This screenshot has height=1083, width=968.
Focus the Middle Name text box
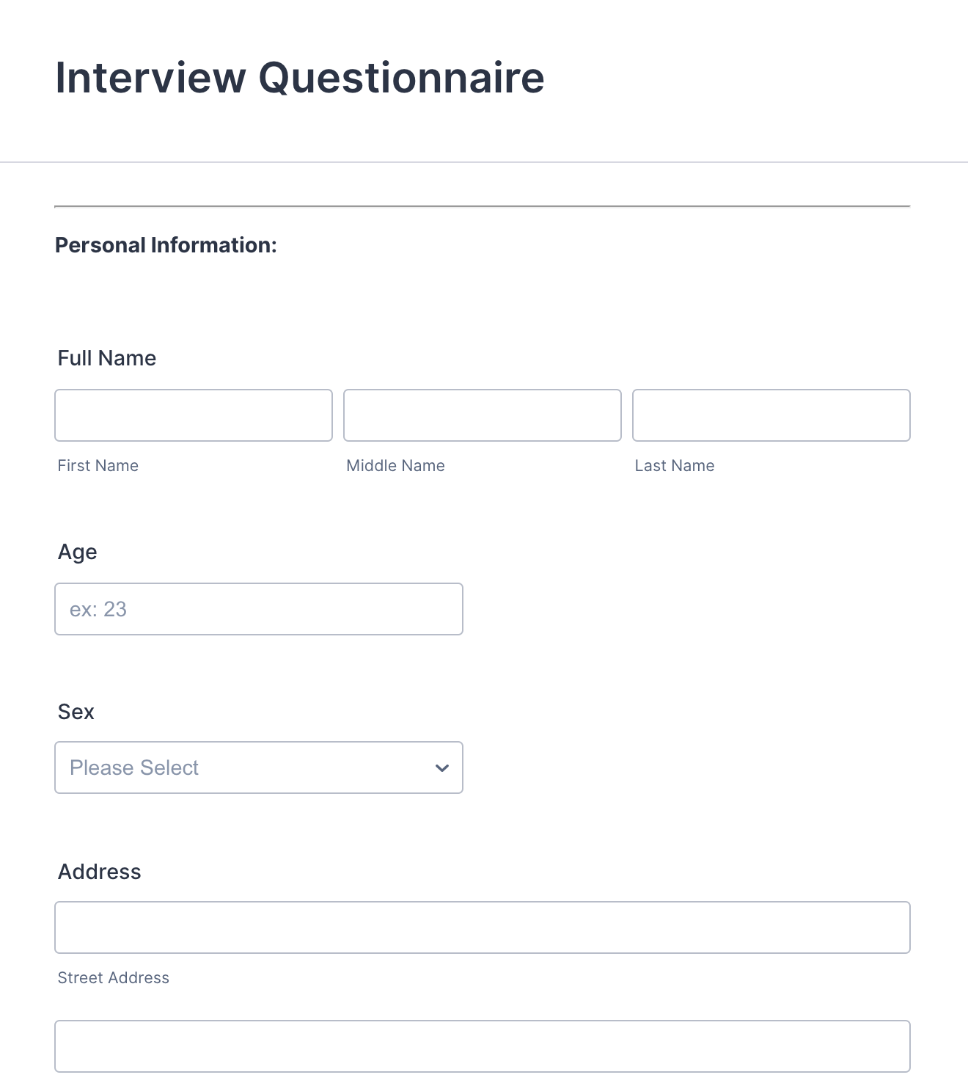(x=483, y=415)
